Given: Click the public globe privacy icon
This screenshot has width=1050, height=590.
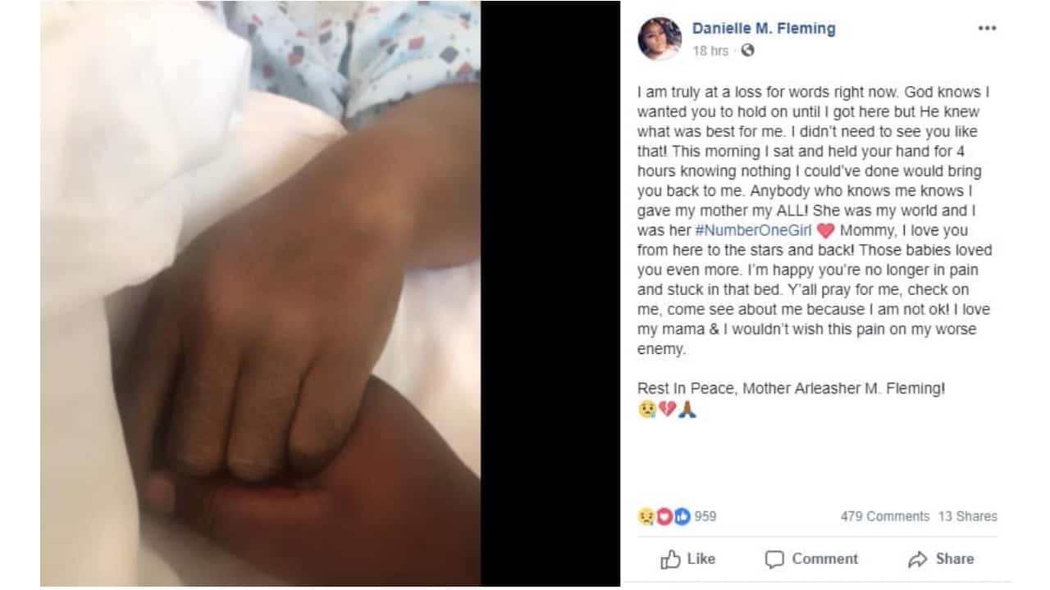Looking at the screenshot, I should [746, 51].
